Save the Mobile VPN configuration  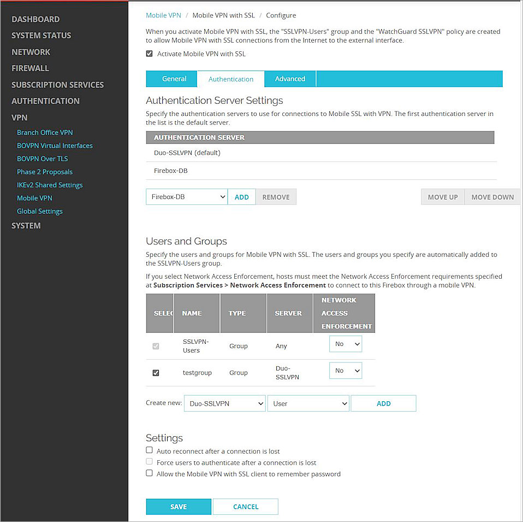click(x=178, y=506)
